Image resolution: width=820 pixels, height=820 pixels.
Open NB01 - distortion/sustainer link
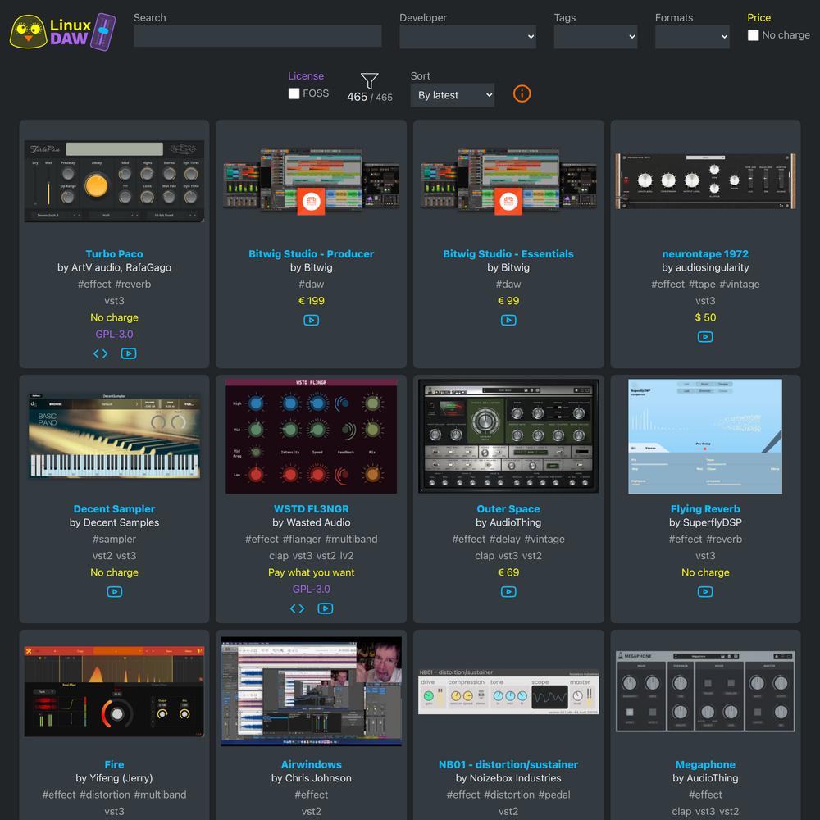pyautogui.click(x=508, y=764)
